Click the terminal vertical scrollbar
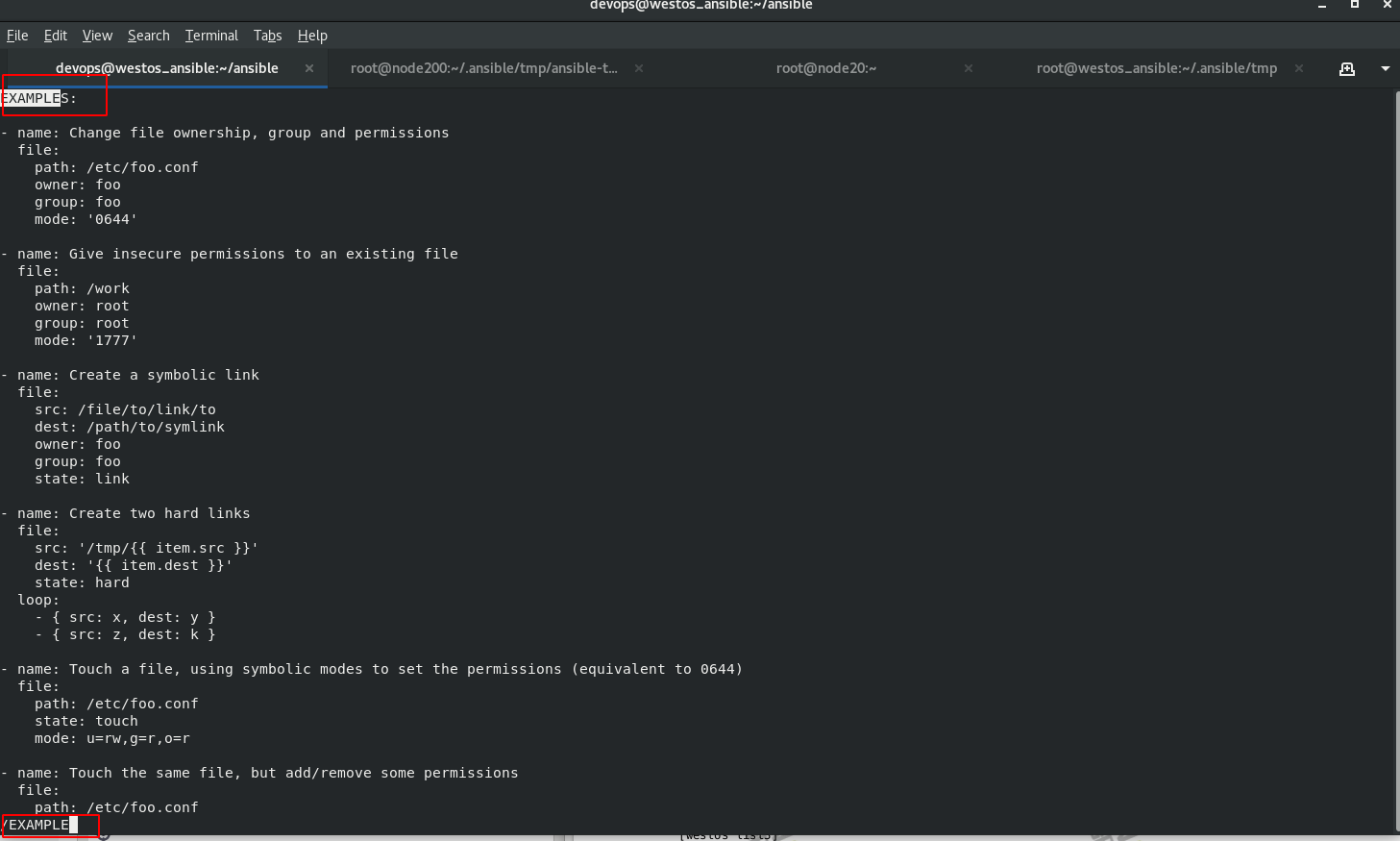 point(1396,459)
